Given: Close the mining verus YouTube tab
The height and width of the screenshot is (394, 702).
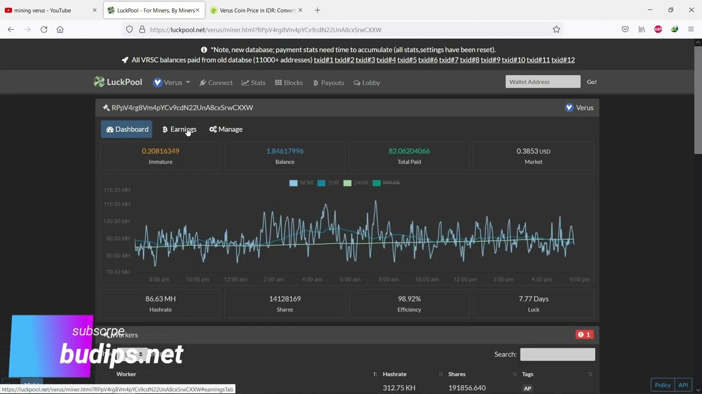Looking at the screenshot, I should 94,10.
